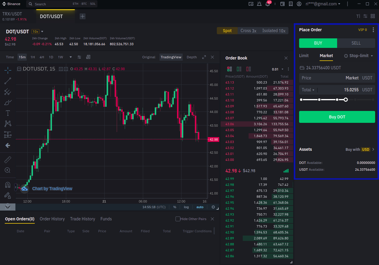
Task: Select the pitchfork drawing tool
Action: pos(8,92)
